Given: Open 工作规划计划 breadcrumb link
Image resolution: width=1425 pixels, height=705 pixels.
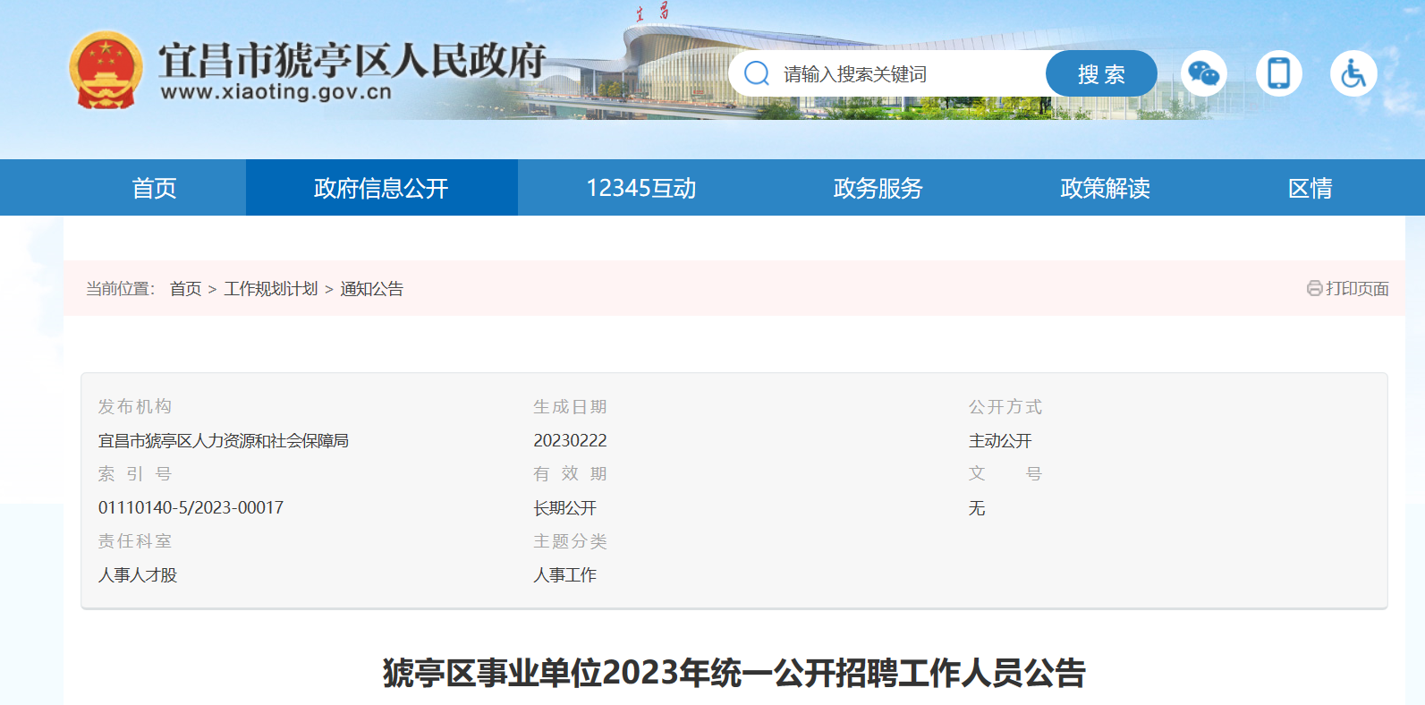Looking at the screenshot, I should tap(270, 289).
